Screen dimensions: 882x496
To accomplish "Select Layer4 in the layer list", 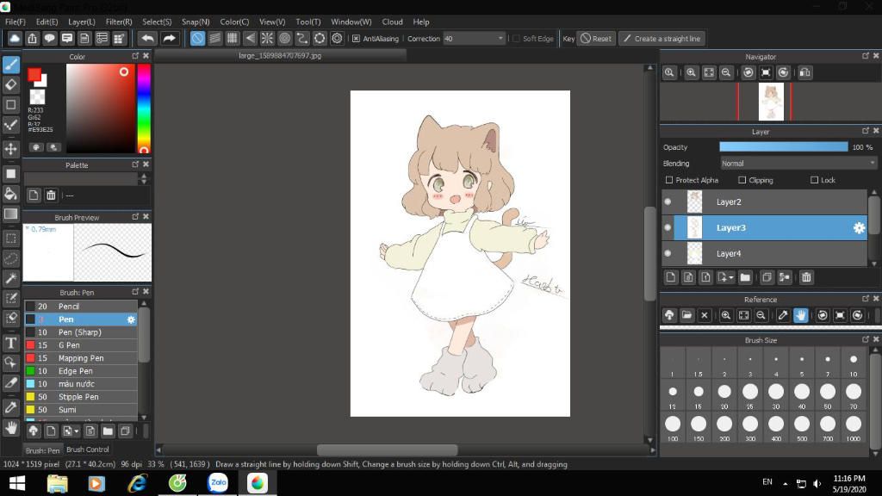I will [x=765, y=254].
